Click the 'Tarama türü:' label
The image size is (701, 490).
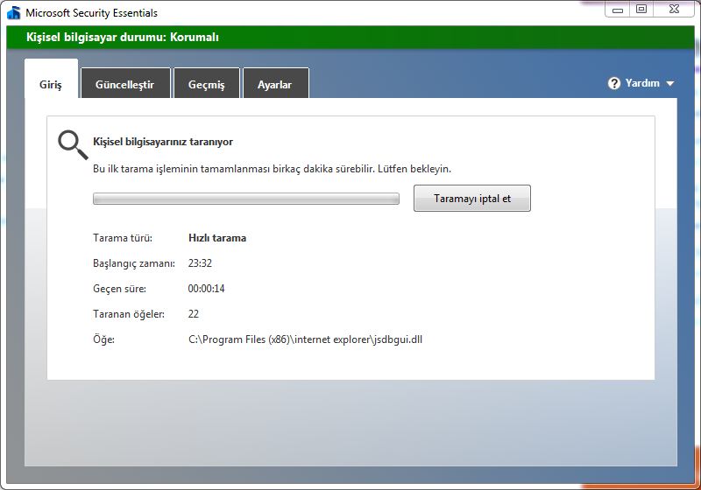coord(123,238)
